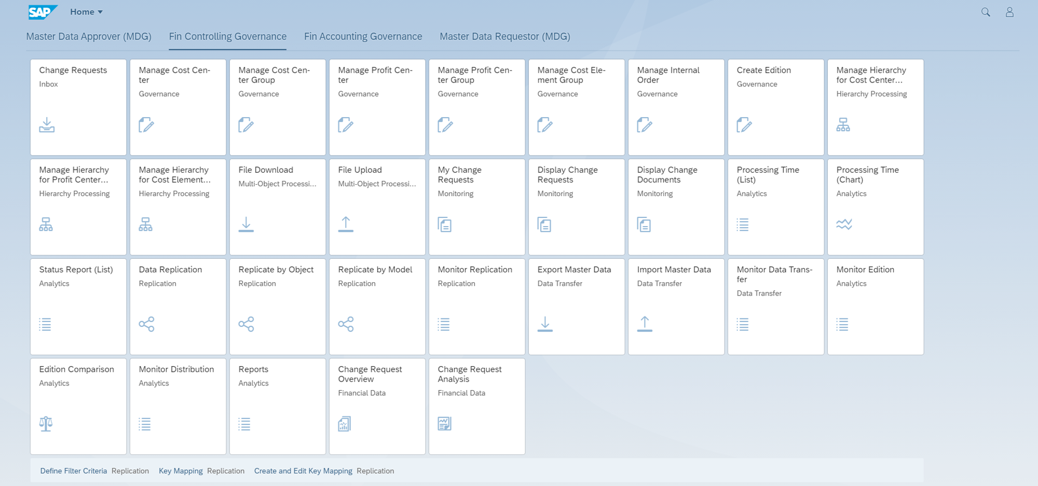Open the Replicate by Object tile
This screenshot has height=486, width=1038.
point(277,306)
